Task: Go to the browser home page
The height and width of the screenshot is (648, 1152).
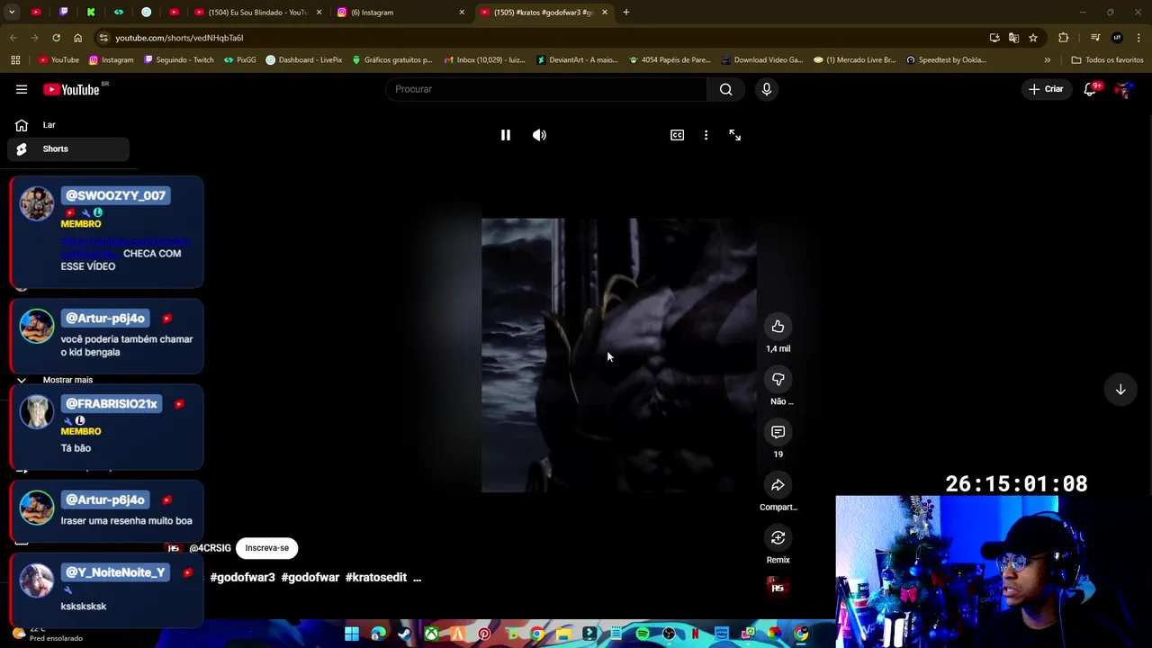Action: tap(77, 38)
